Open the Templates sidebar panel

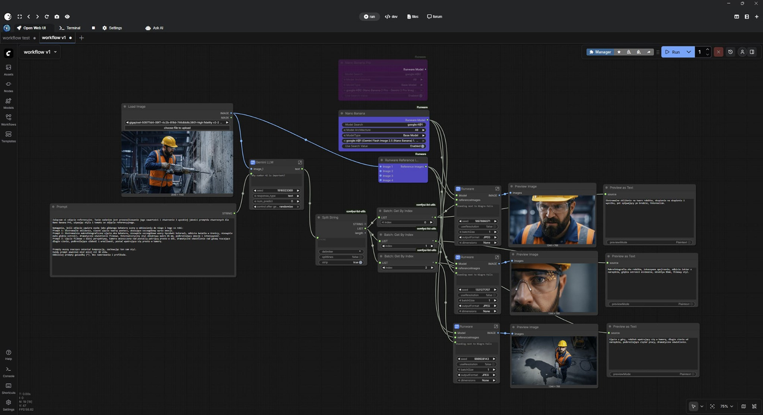[8, 137]
